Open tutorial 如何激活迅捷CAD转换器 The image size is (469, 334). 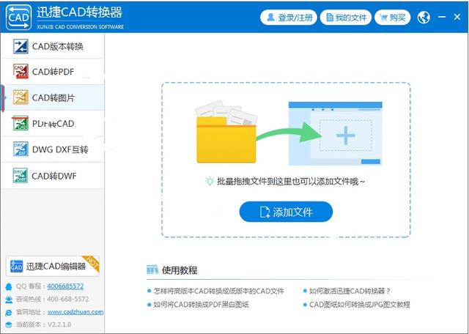350,291
